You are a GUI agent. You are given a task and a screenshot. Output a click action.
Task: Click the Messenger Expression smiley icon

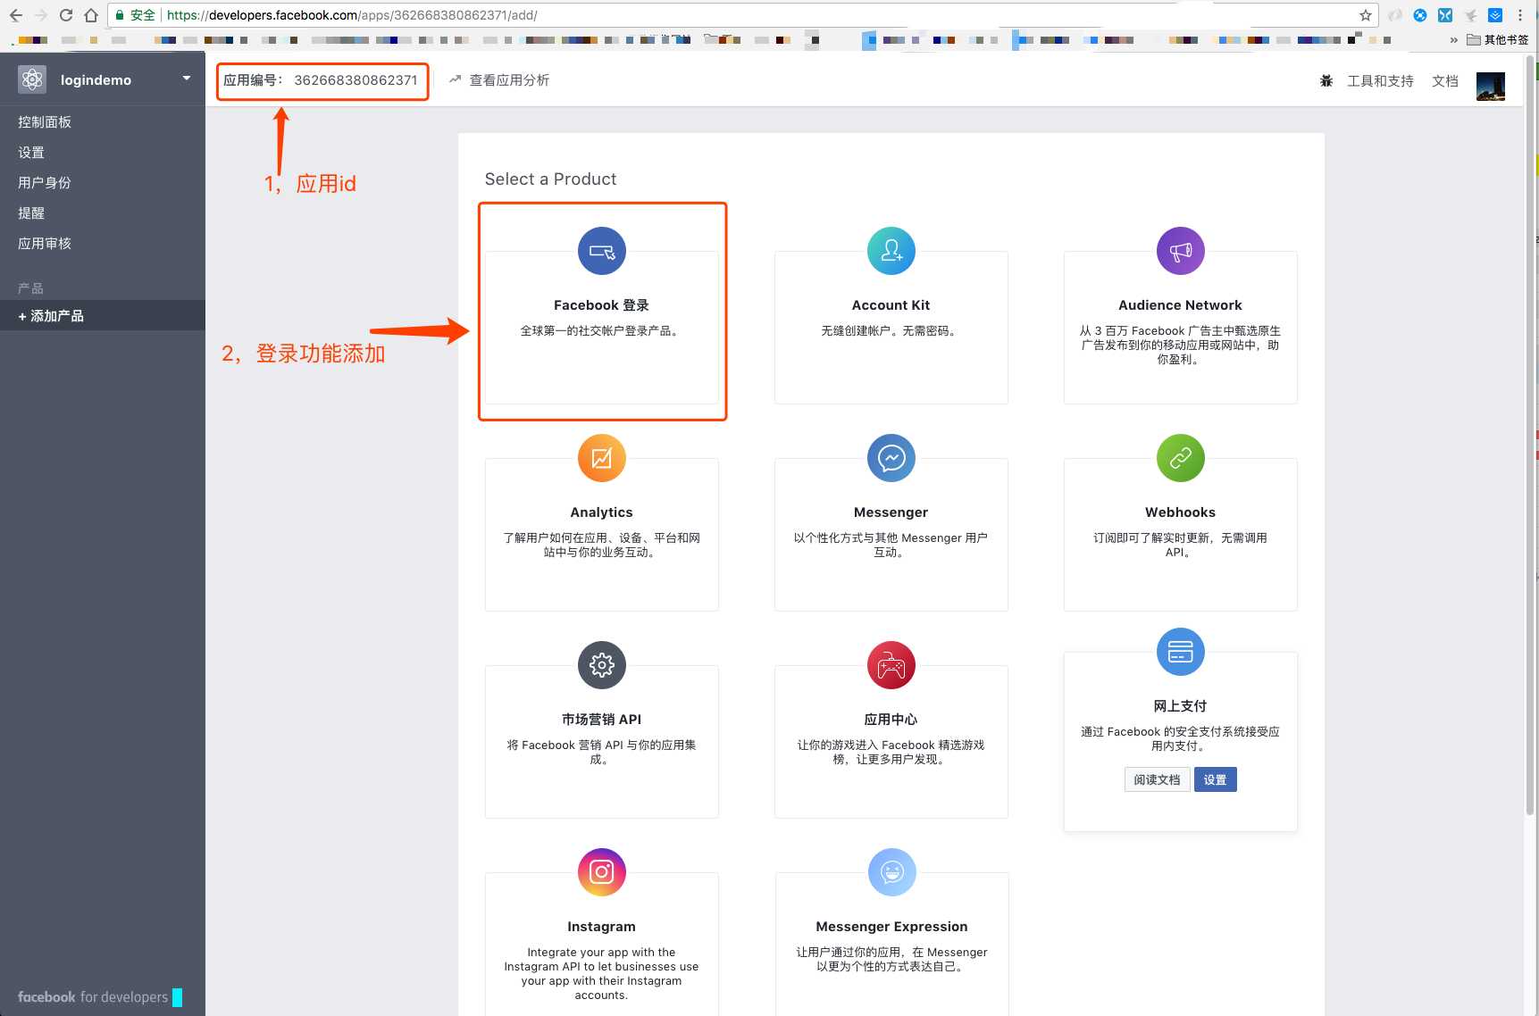point(892,872)
